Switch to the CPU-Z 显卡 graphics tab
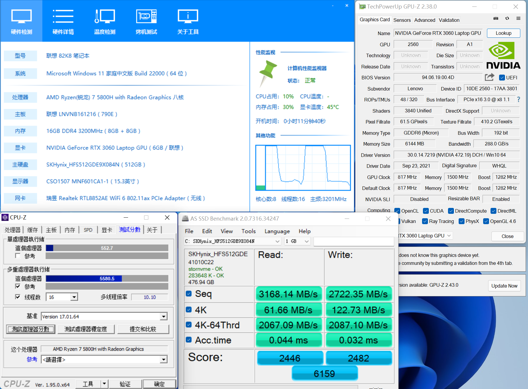 click(107, 230)
